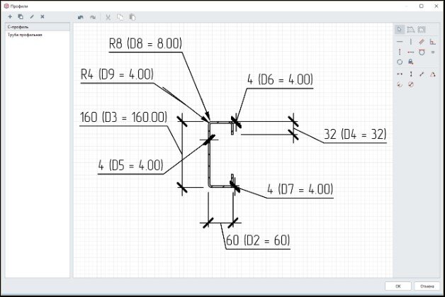Apply equal length constraint
The image size is (445, 297).
click(x=433, y=52)
